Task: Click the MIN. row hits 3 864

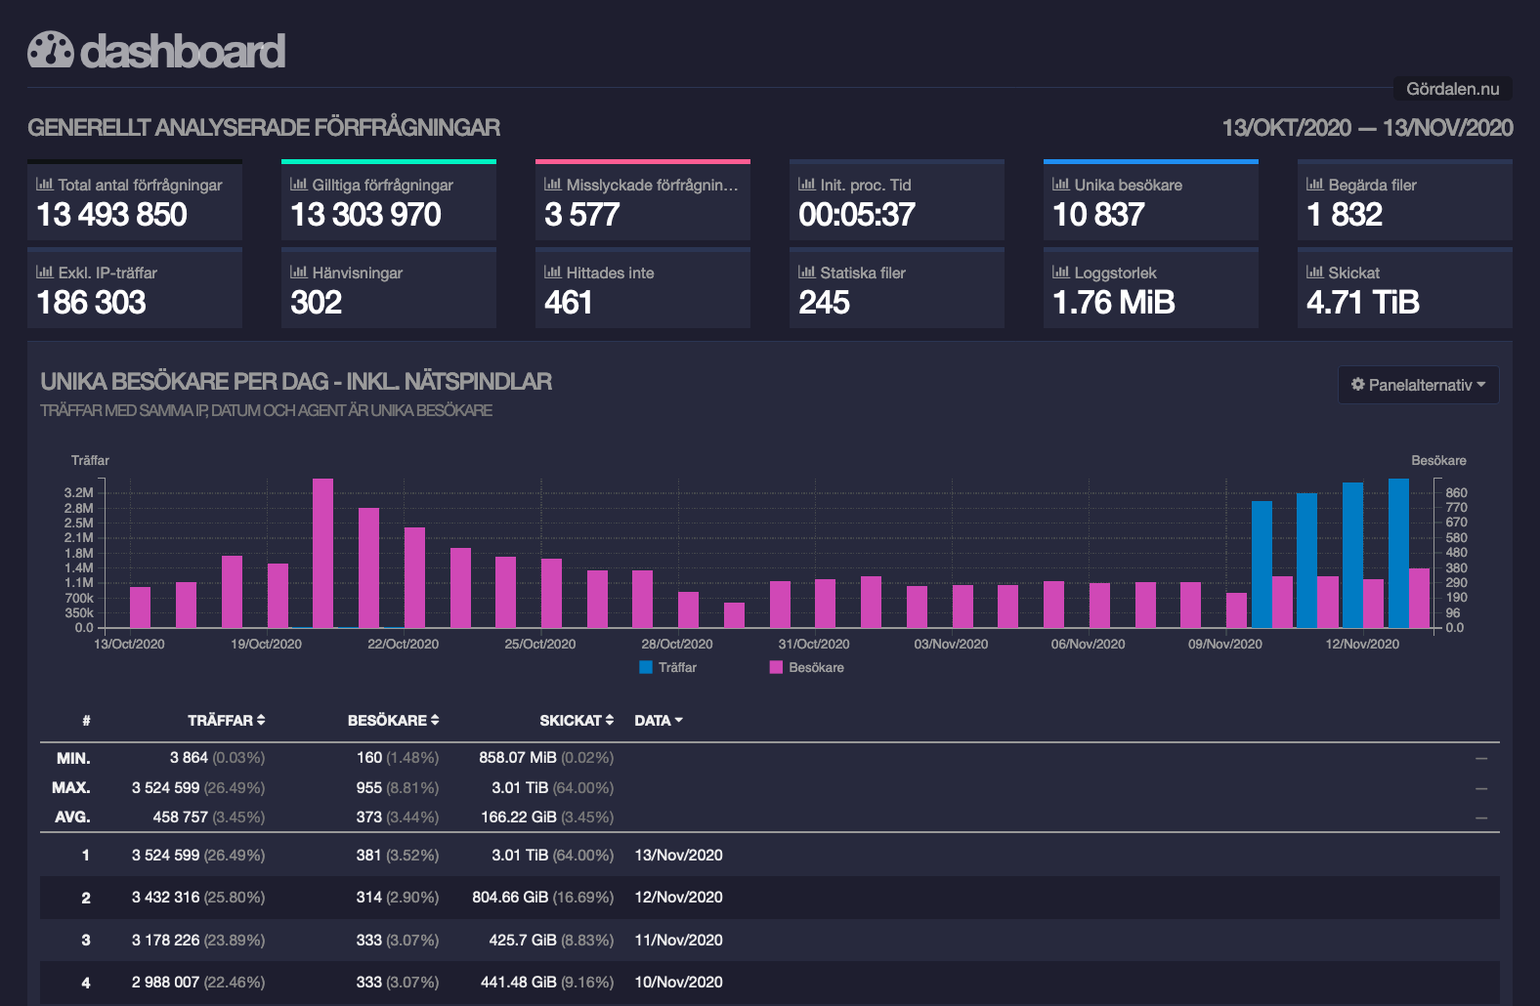Action: [189, 757]
